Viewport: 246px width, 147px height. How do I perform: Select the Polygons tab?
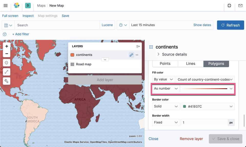click(216, 64)
